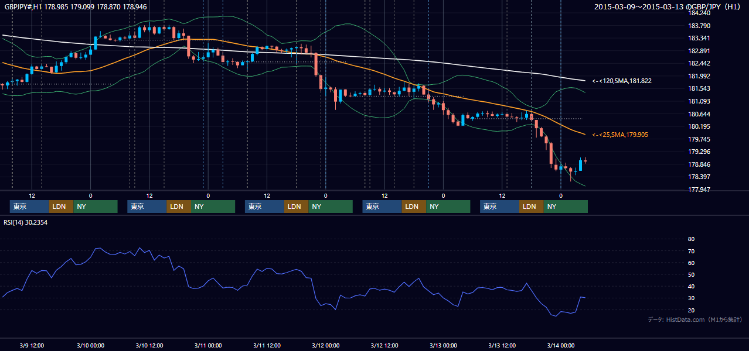Click the rightmost LDN session block
This screenshot has height=351, width=749.
(x=531, y=207)
